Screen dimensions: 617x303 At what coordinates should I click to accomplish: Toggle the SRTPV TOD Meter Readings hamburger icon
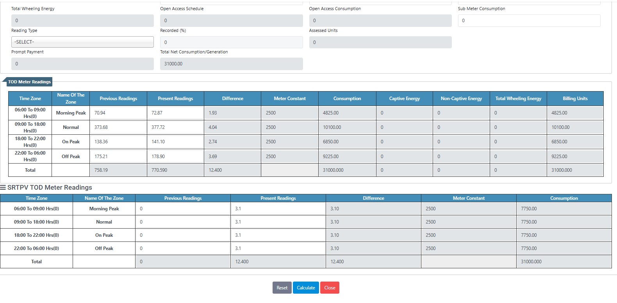tap(3, 188)
